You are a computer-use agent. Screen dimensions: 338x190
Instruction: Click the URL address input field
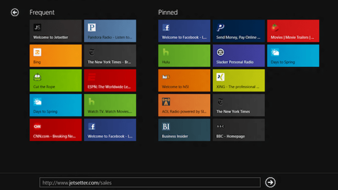click(150, 183)
